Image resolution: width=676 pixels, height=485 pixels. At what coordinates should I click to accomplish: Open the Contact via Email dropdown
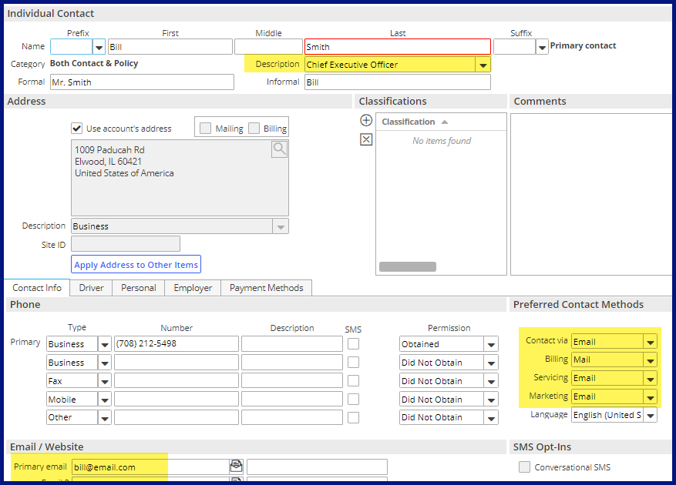coord(650,342)
